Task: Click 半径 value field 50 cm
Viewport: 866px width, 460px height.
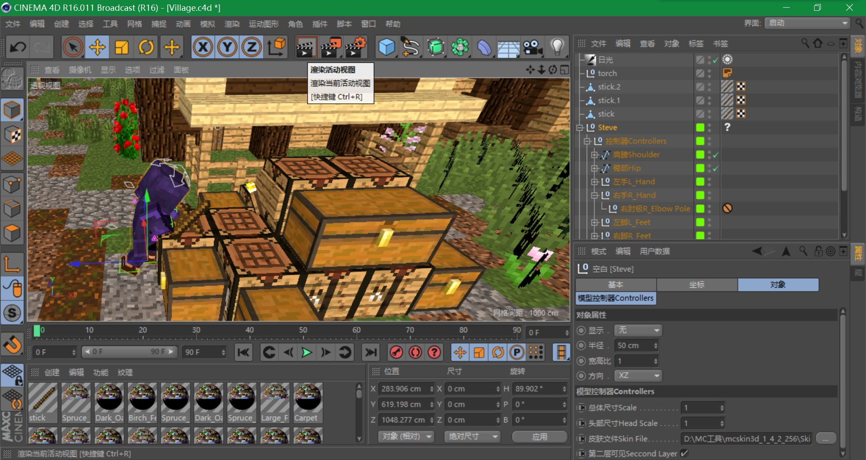Action: coord(636,345)
